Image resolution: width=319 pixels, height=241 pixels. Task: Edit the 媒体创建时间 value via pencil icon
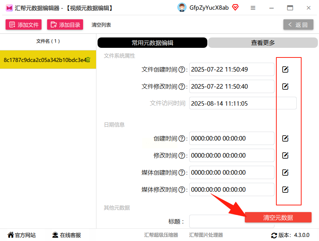coord(285,173)
